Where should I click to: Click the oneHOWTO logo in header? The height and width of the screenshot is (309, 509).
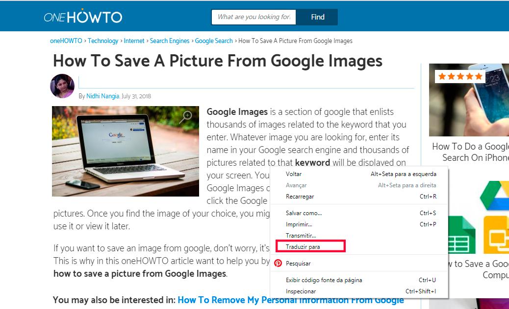(x=83, y=17)
